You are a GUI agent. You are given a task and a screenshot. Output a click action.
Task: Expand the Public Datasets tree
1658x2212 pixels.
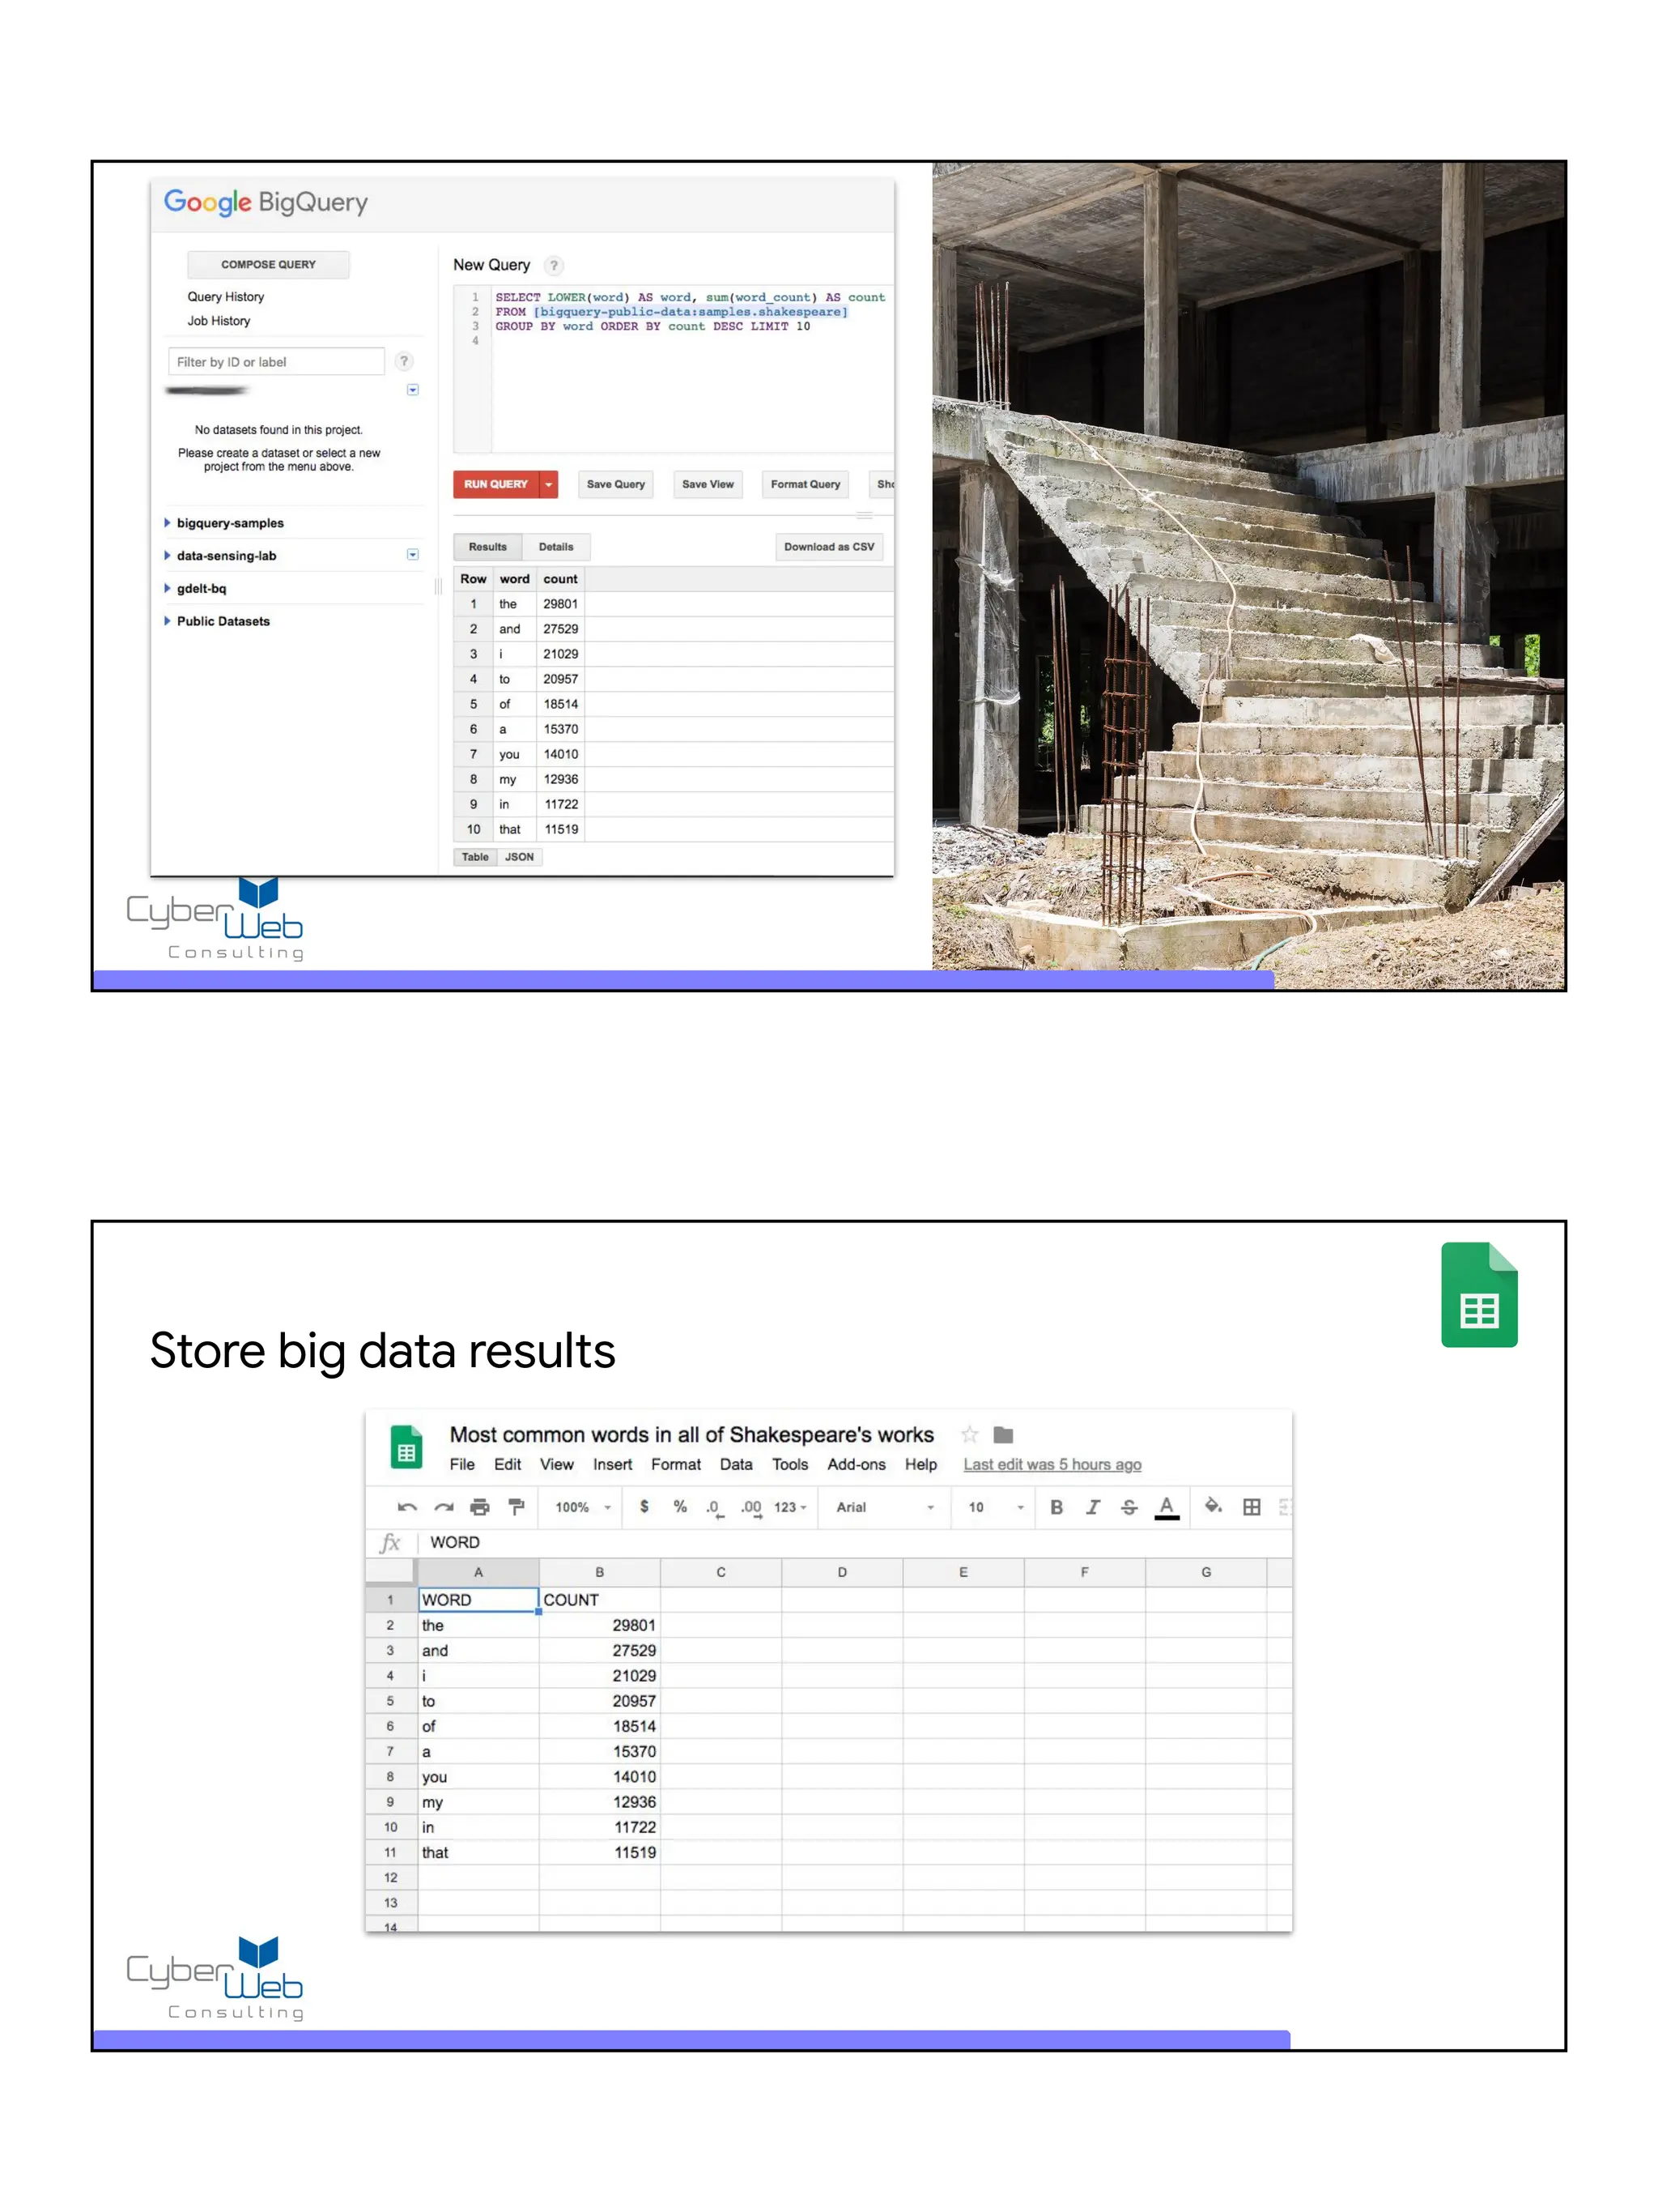tap(167, 621)
